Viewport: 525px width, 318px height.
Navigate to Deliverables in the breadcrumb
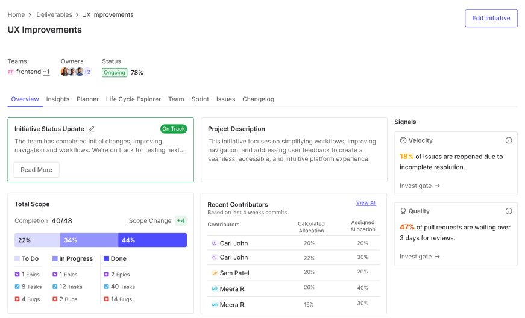54,14
